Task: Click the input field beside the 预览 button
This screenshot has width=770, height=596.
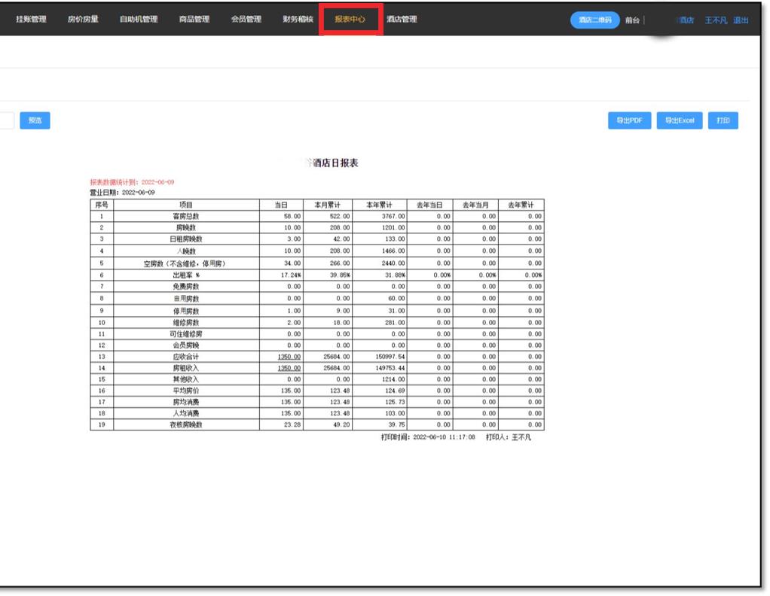Action: (6, 120)
